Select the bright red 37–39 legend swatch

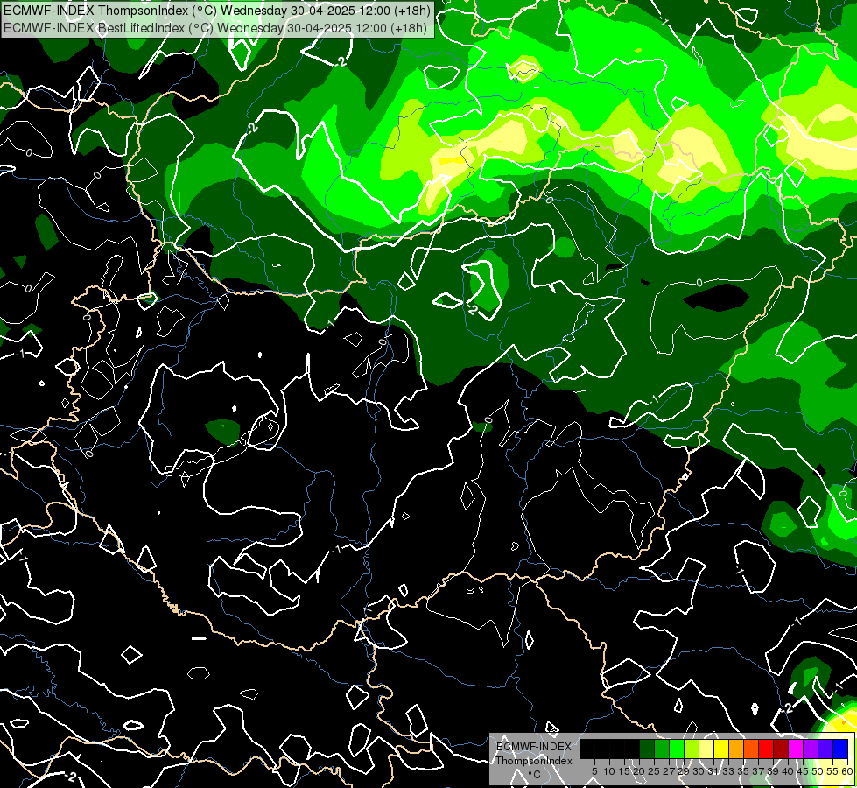(766, 749)
